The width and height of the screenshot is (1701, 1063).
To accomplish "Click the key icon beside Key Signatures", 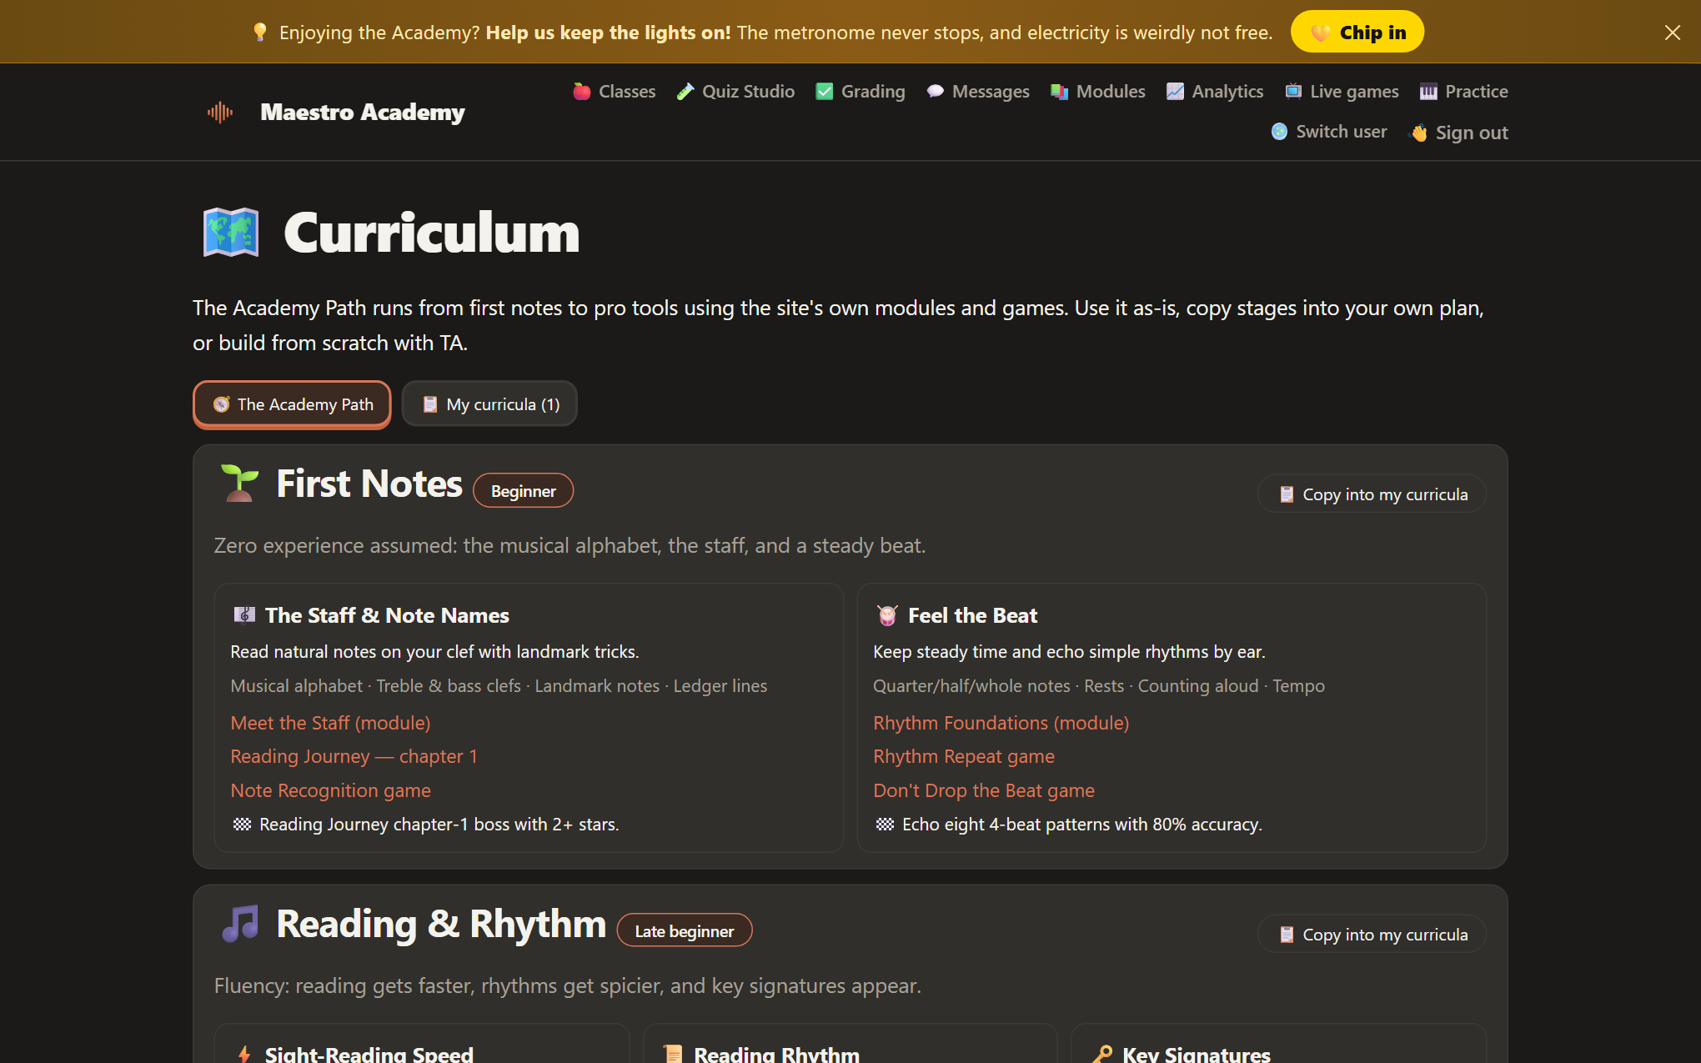I will point(1102,1055).
